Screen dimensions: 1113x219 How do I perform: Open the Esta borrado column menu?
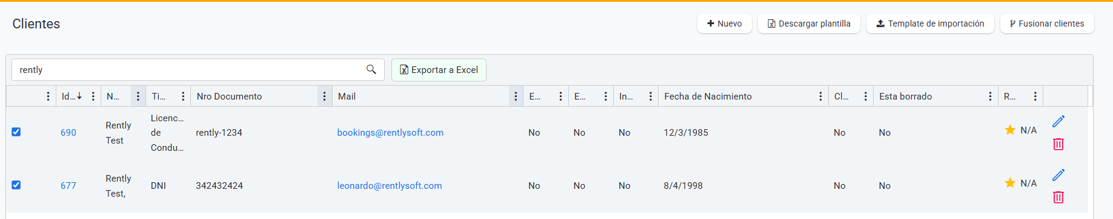pos(990,96)
